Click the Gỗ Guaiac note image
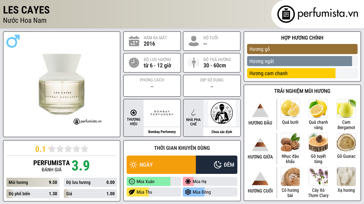Image resolution: width=364 pixels, height=204 pixels. tap(346, 142)
